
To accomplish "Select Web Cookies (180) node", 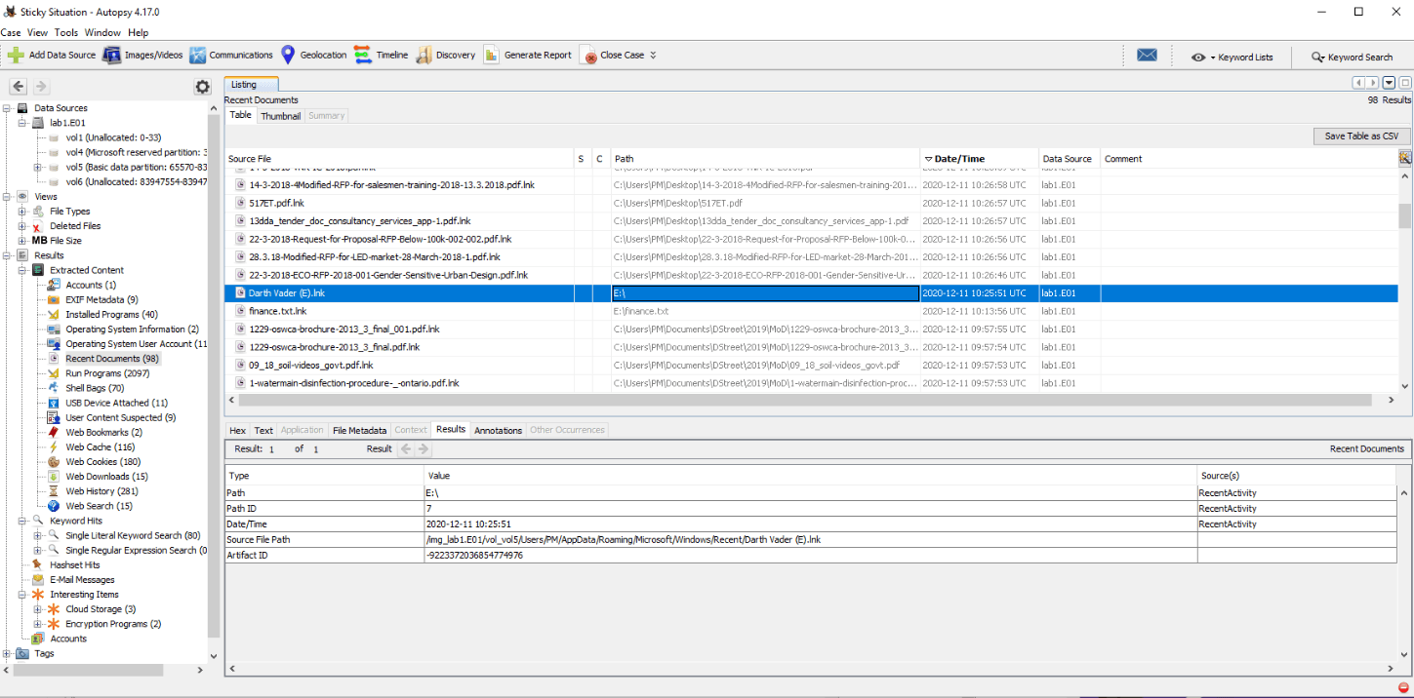I will tap(102, 462).
